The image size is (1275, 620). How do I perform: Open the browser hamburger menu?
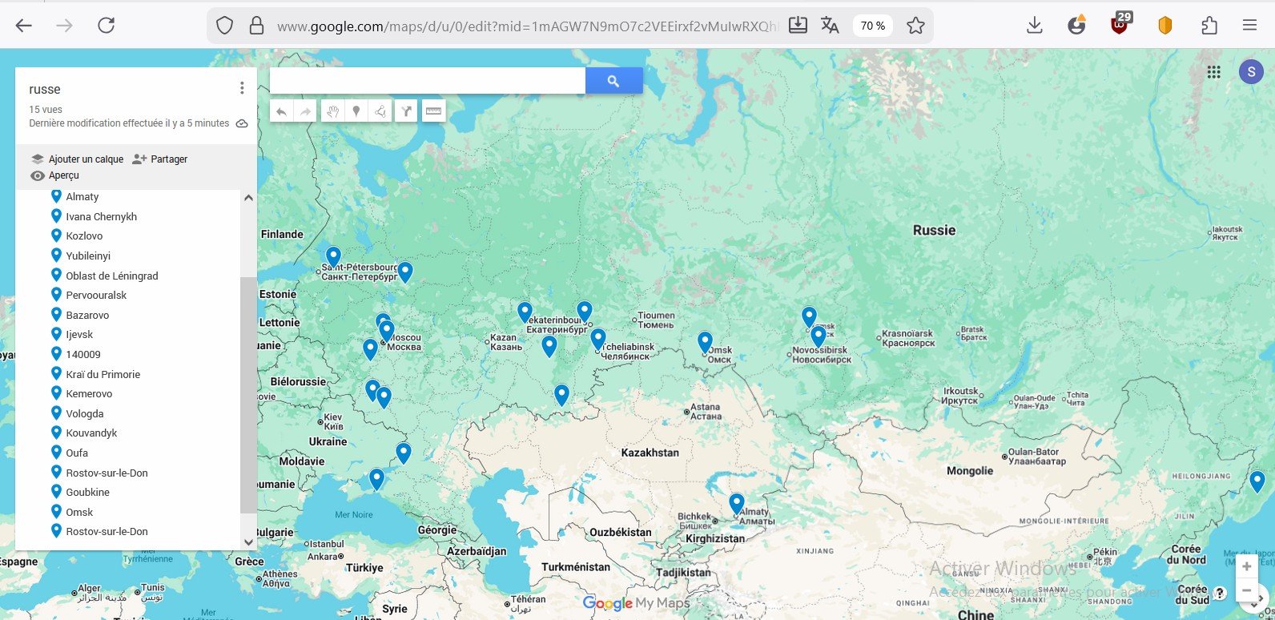coord(1249,26)
